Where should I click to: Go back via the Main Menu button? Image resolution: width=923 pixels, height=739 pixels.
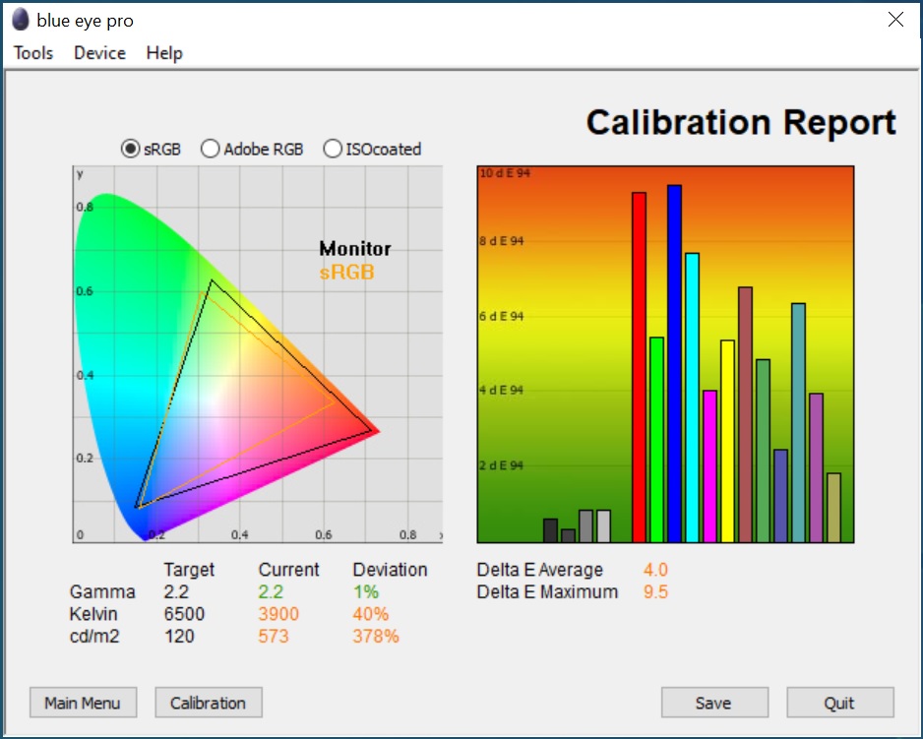[83, 703]
